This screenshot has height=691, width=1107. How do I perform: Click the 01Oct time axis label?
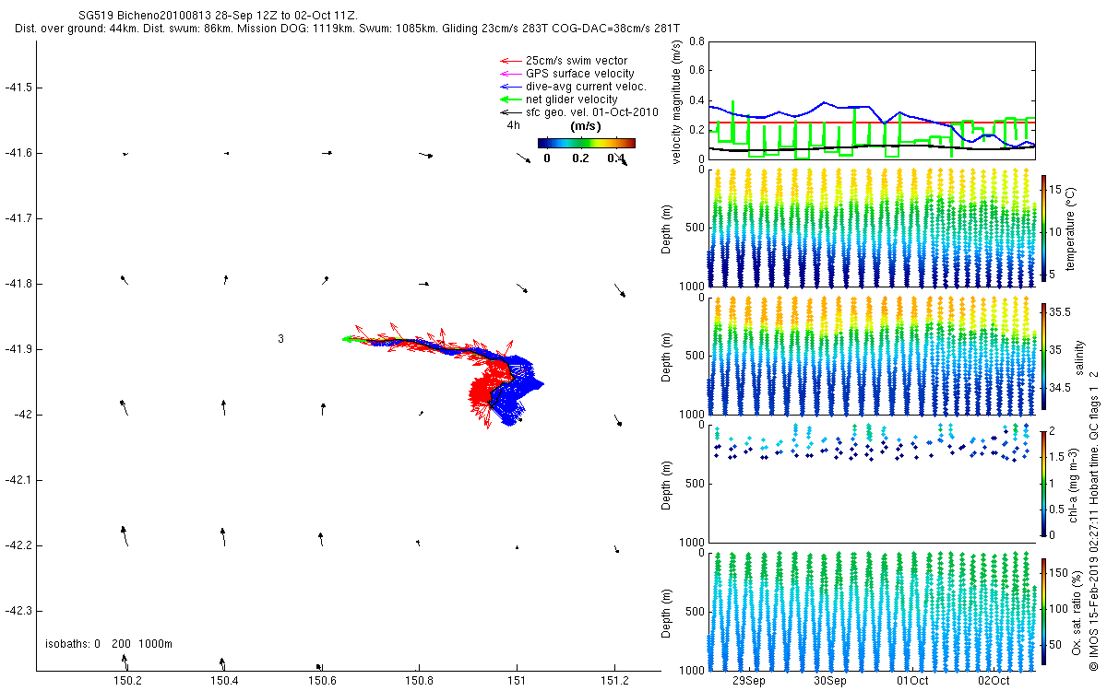912,681
